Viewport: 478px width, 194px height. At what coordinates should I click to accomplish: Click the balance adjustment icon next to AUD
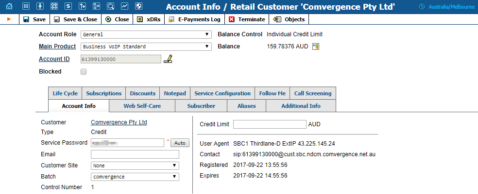click(316, 46)
